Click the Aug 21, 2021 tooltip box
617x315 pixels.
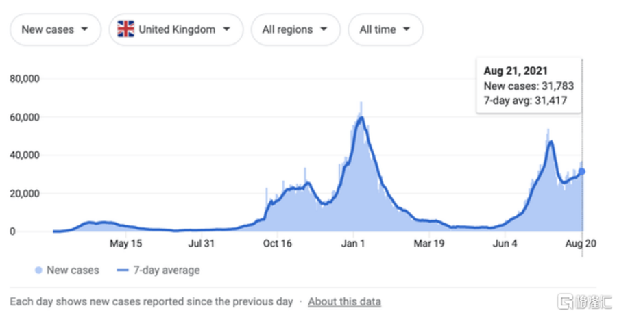528,86
